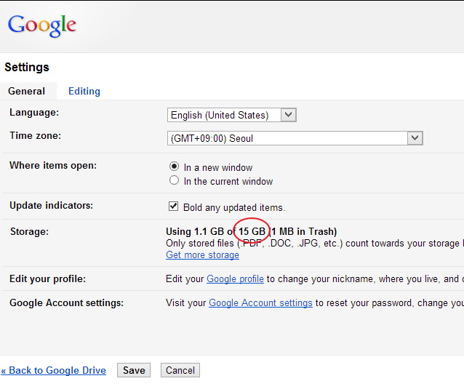Viewport: 464px width, 389px height.
Task: Click the 'Settings' heading
Action: [27, 67]
